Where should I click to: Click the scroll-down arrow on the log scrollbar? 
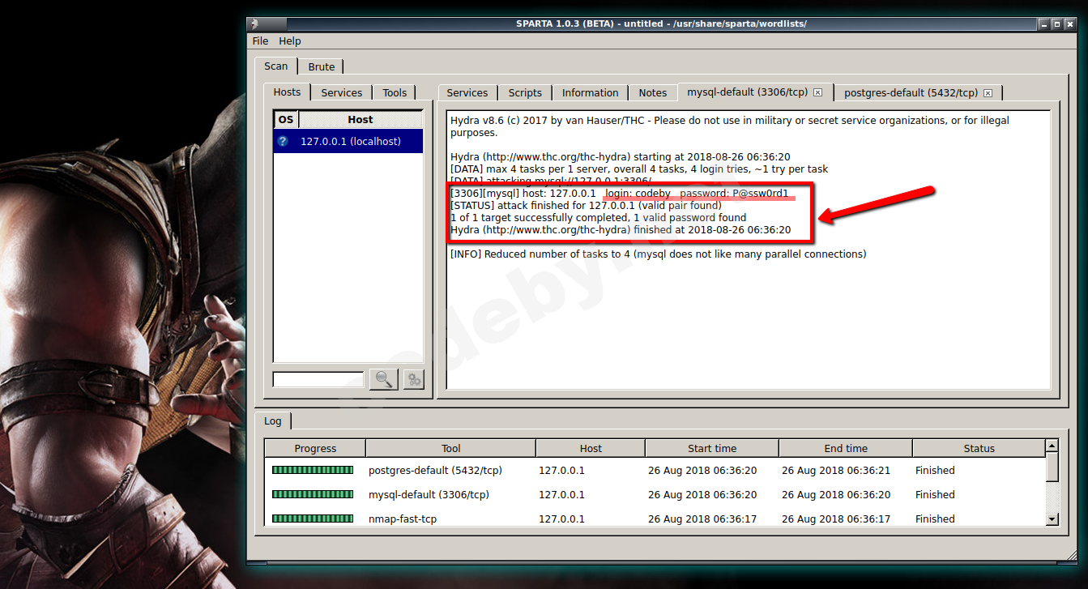pos(1053,519)
